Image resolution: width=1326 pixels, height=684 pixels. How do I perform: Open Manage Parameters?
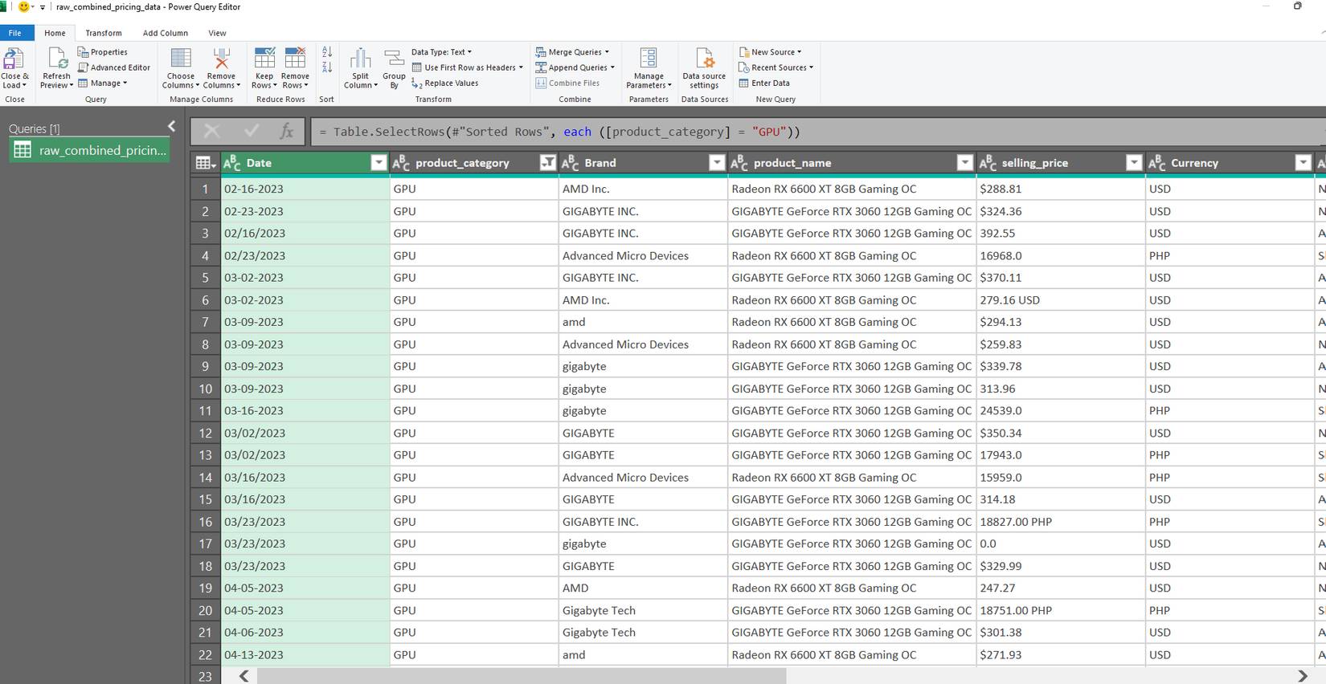coord(648,59)
